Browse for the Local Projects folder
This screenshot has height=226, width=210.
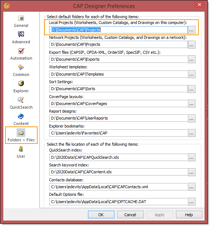192,30
